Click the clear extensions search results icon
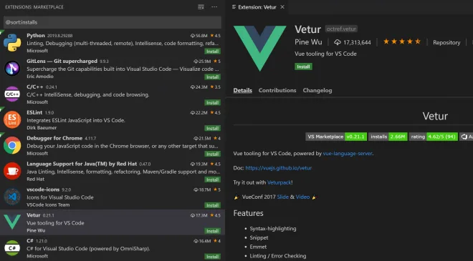The image size is (473, 261). [x=201, y=7]
